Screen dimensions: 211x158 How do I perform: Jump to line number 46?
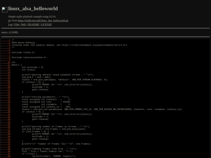tap(6, 151)
